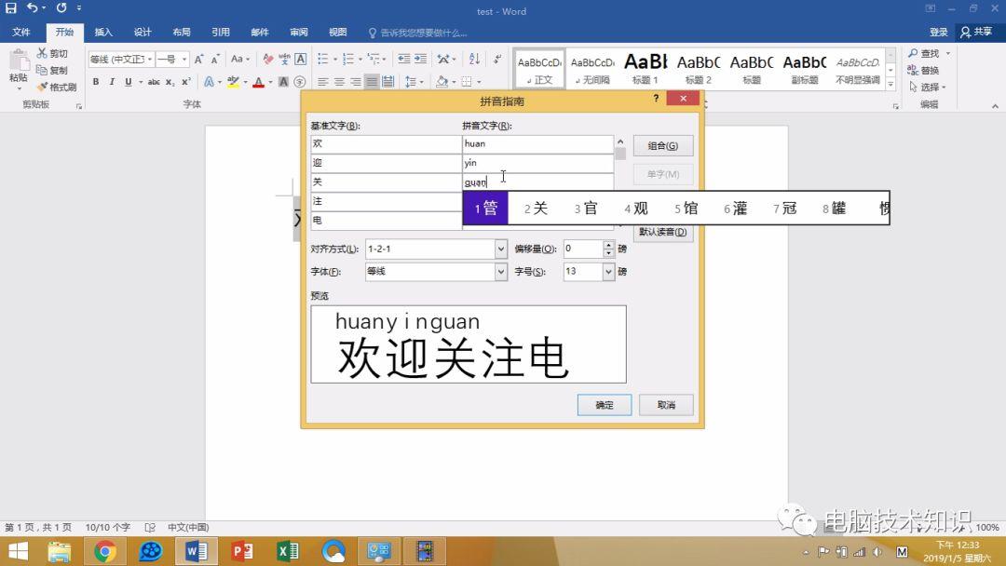Switch to the 视图 View tab
Screen dimensions: 1006x566
(337, 32)
